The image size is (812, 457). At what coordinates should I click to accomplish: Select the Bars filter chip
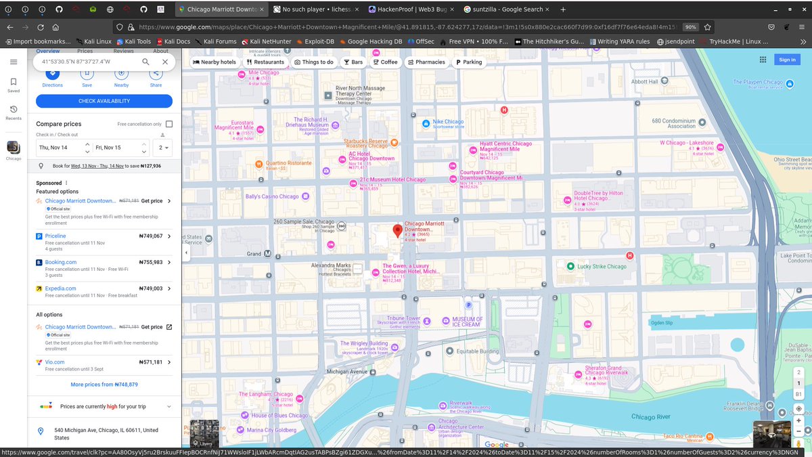353,62
